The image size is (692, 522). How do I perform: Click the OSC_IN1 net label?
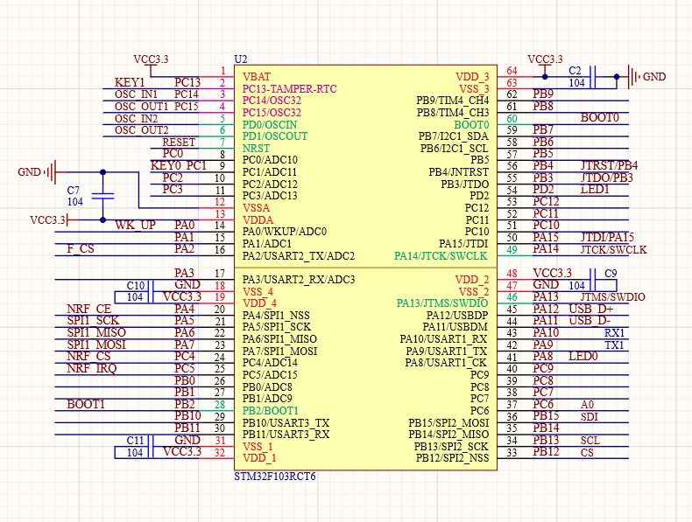click(x=136, y=94)
